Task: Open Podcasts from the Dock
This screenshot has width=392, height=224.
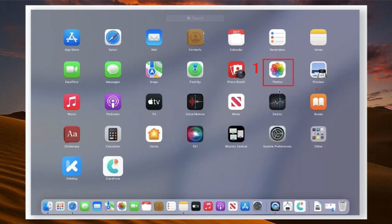Action: click(221, 206)
